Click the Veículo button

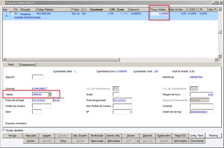(x=12, y=136)
